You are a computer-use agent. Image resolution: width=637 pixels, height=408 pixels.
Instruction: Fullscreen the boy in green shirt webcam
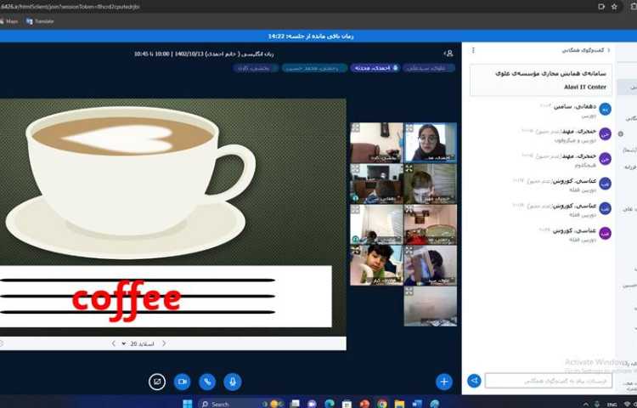tap(356, 251)
